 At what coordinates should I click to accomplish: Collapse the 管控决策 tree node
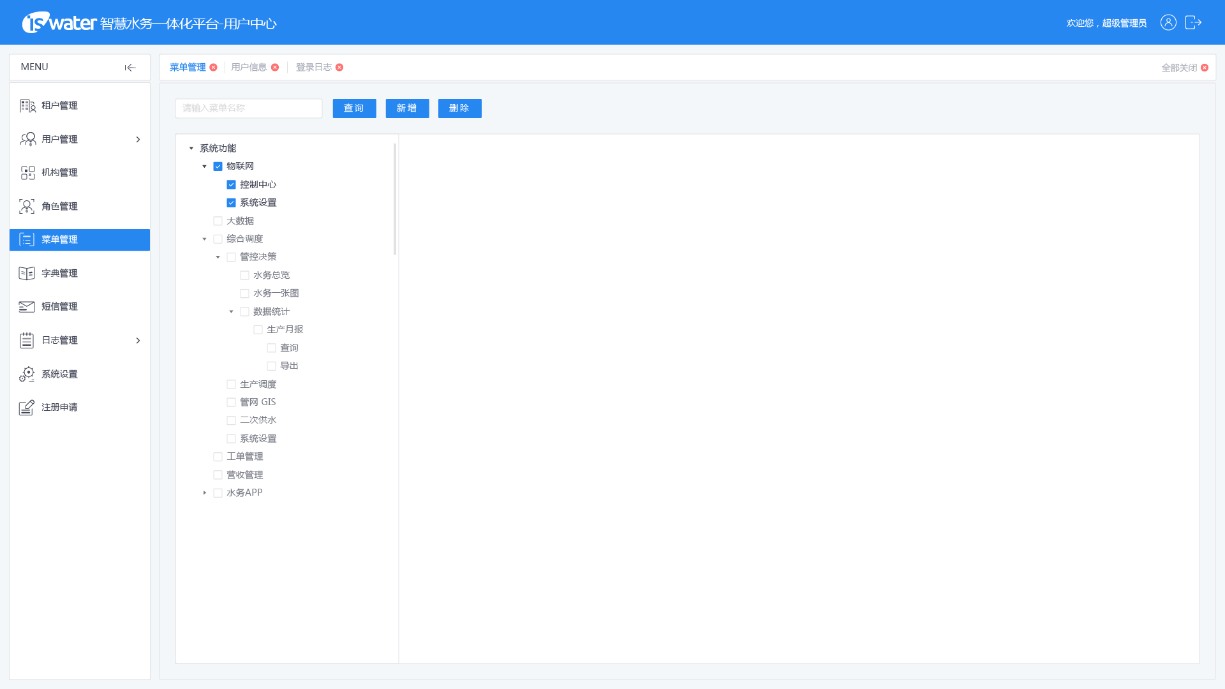point(218,257)
